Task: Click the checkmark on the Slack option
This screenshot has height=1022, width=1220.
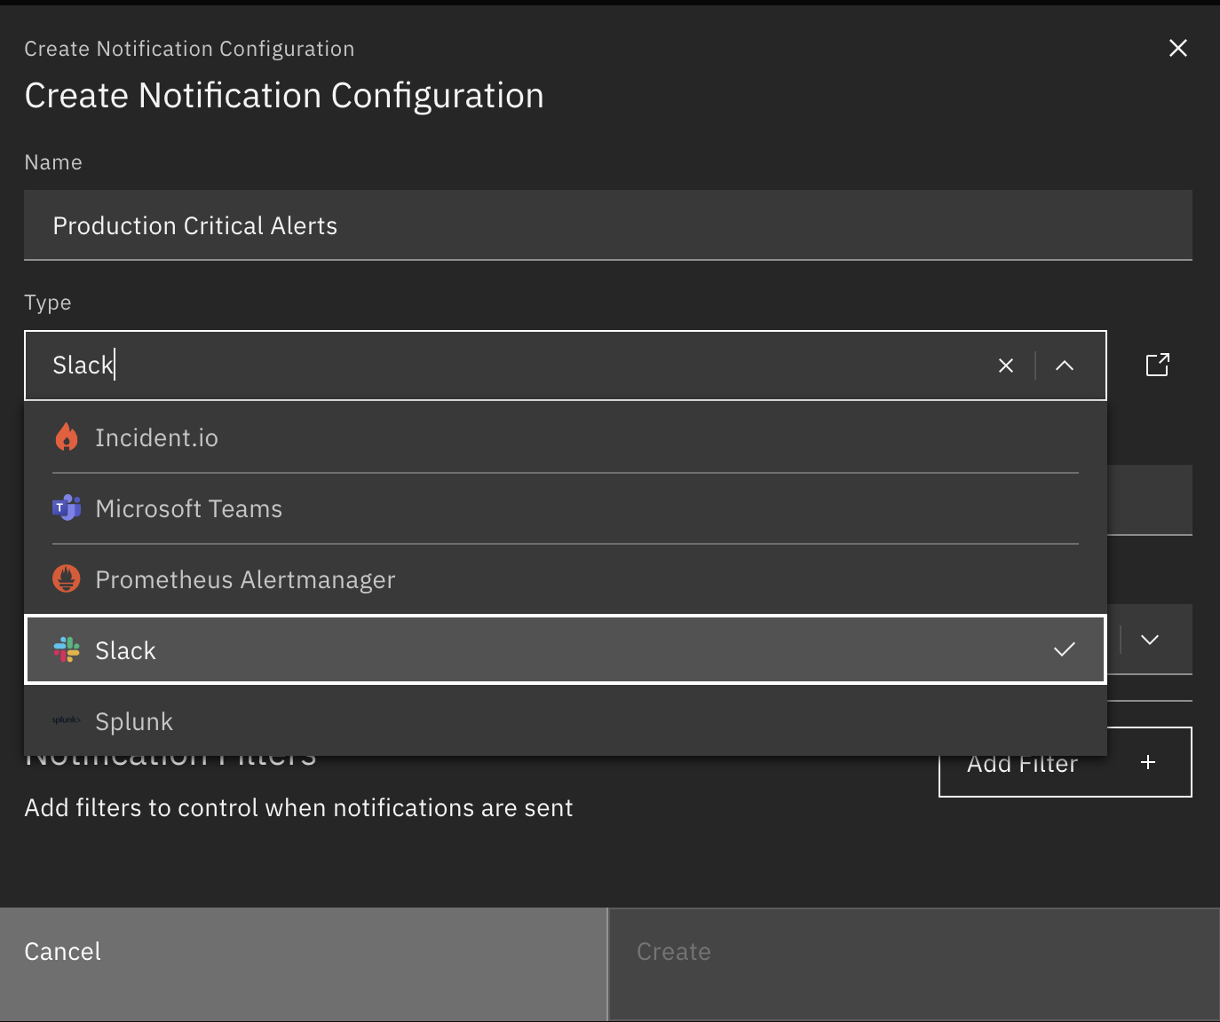Action: tap(1064, 649)
